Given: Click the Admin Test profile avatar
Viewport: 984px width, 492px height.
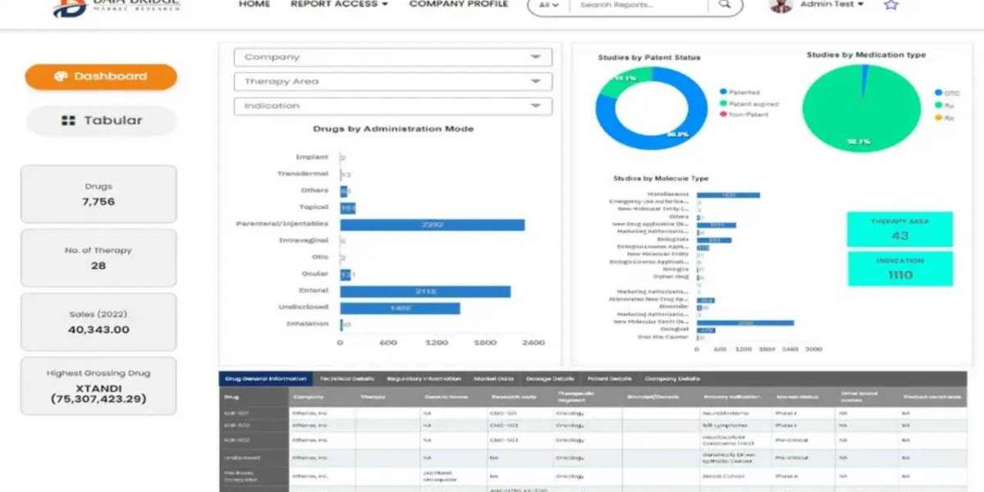Looking at the screenshot, I should click(x=781, y=6).
